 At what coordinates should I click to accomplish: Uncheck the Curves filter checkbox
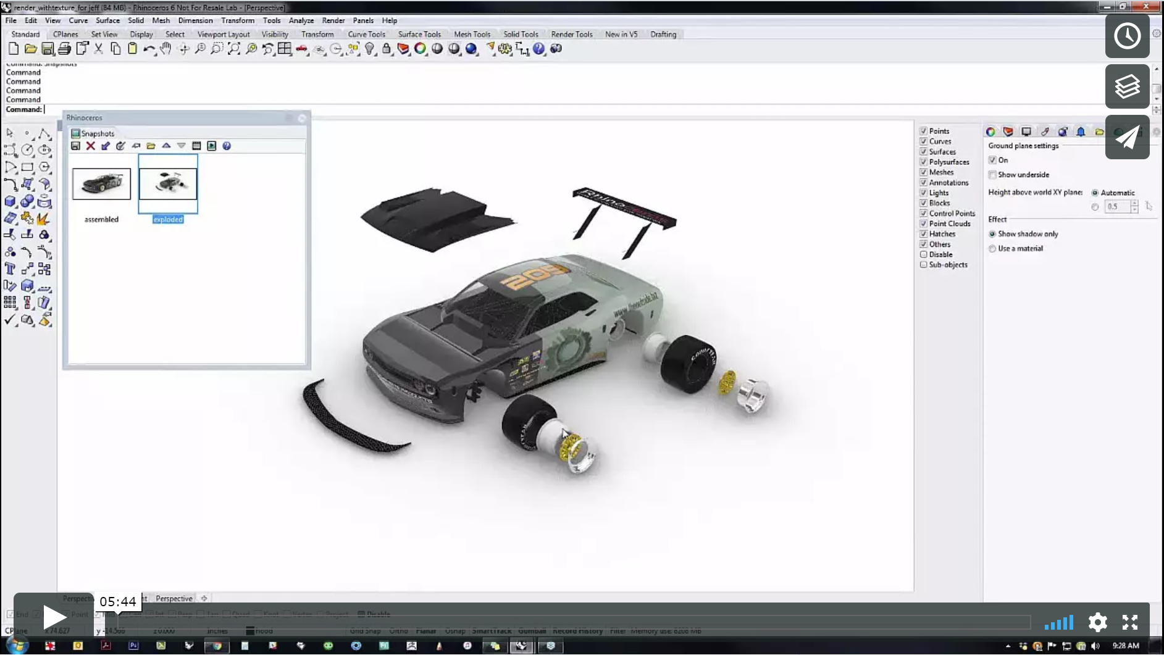click(924, 141)
